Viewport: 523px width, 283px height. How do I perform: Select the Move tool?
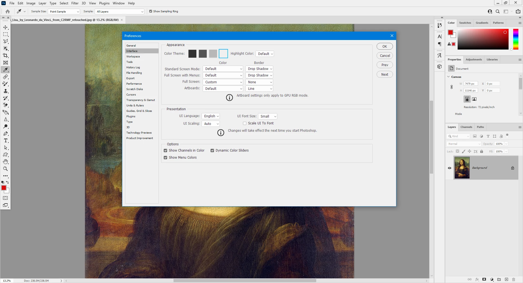pos(5,27)
